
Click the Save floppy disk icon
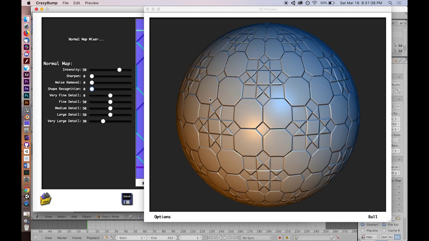[x=127, y=199]
